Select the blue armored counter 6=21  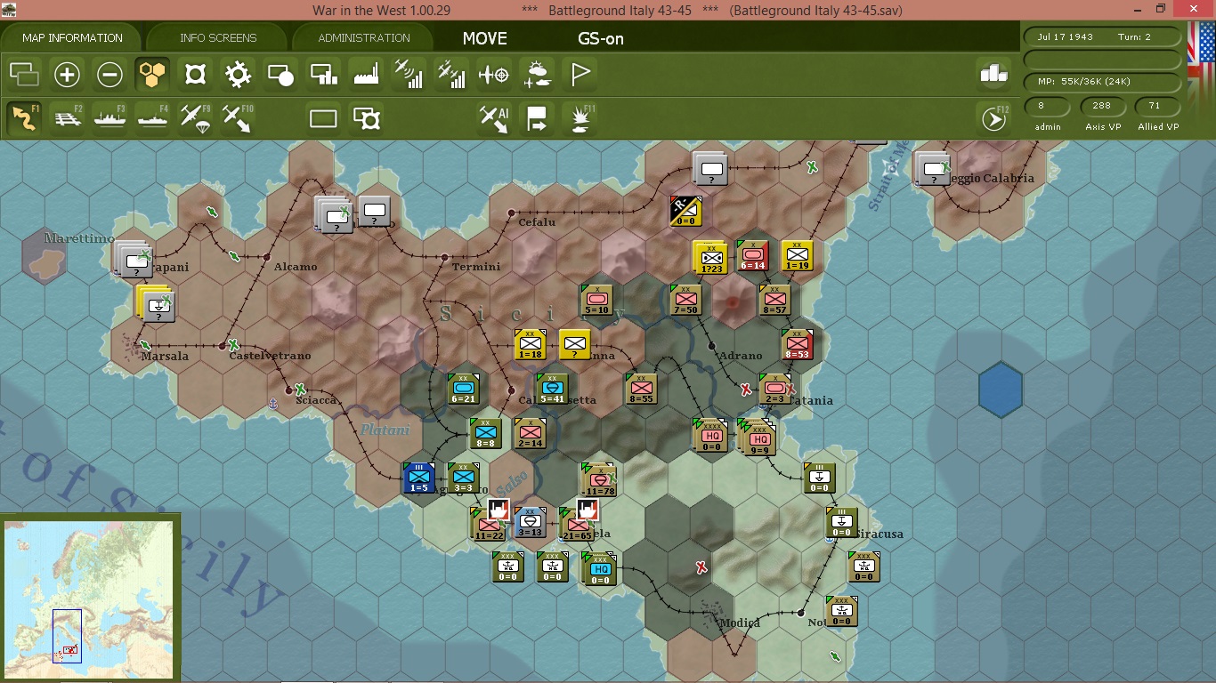click(x=464, y=390)
